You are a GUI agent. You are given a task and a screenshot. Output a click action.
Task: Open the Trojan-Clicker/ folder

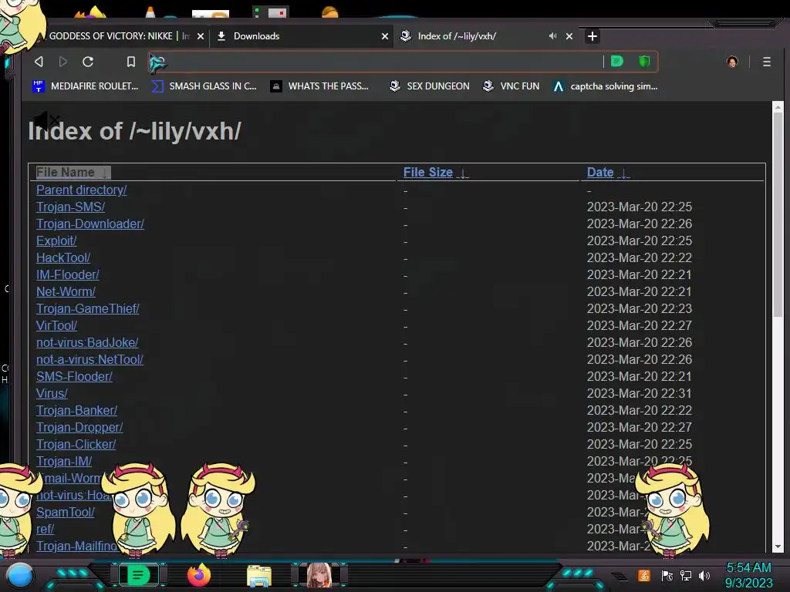pos(76,445)
